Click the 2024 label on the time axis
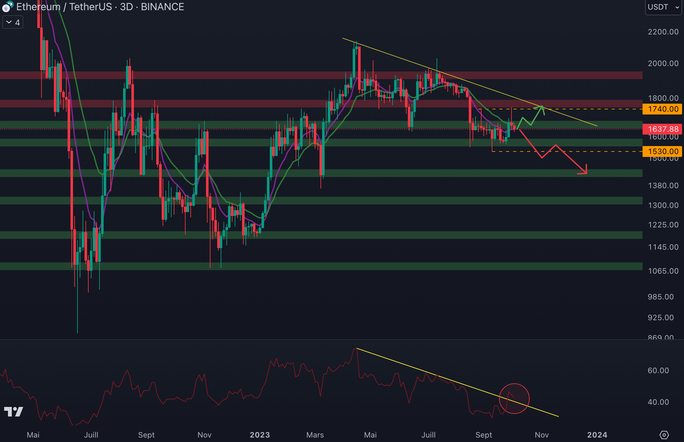 [597, 435]
